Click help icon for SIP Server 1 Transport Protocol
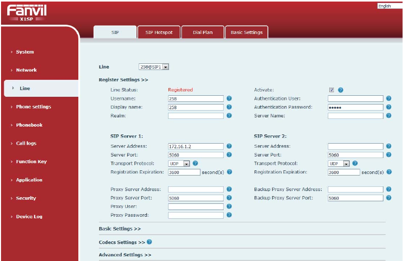The height and width of the screenshot is (261, 403). [195, 163]
